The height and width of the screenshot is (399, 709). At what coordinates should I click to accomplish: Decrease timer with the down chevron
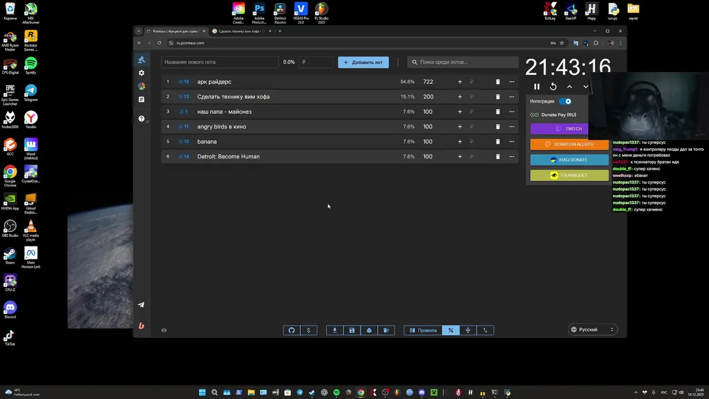(585, 86)
